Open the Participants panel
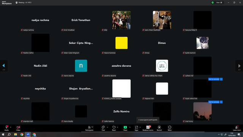This screenshot has height=137, width=243. coord(90,128)
